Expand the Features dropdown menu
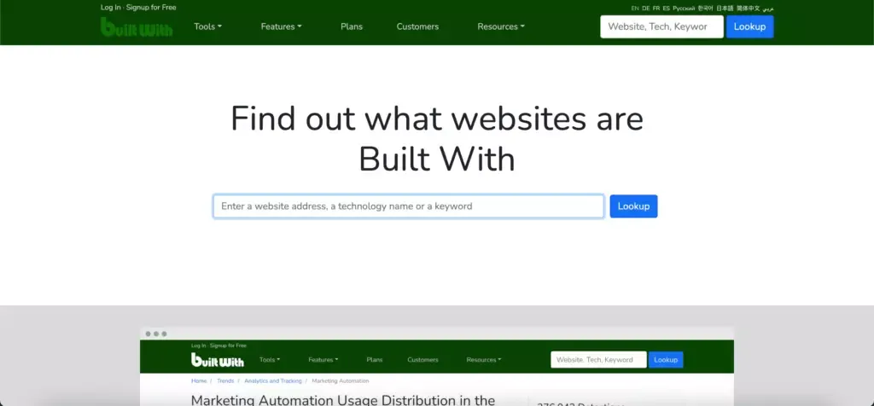 point(281,26)
